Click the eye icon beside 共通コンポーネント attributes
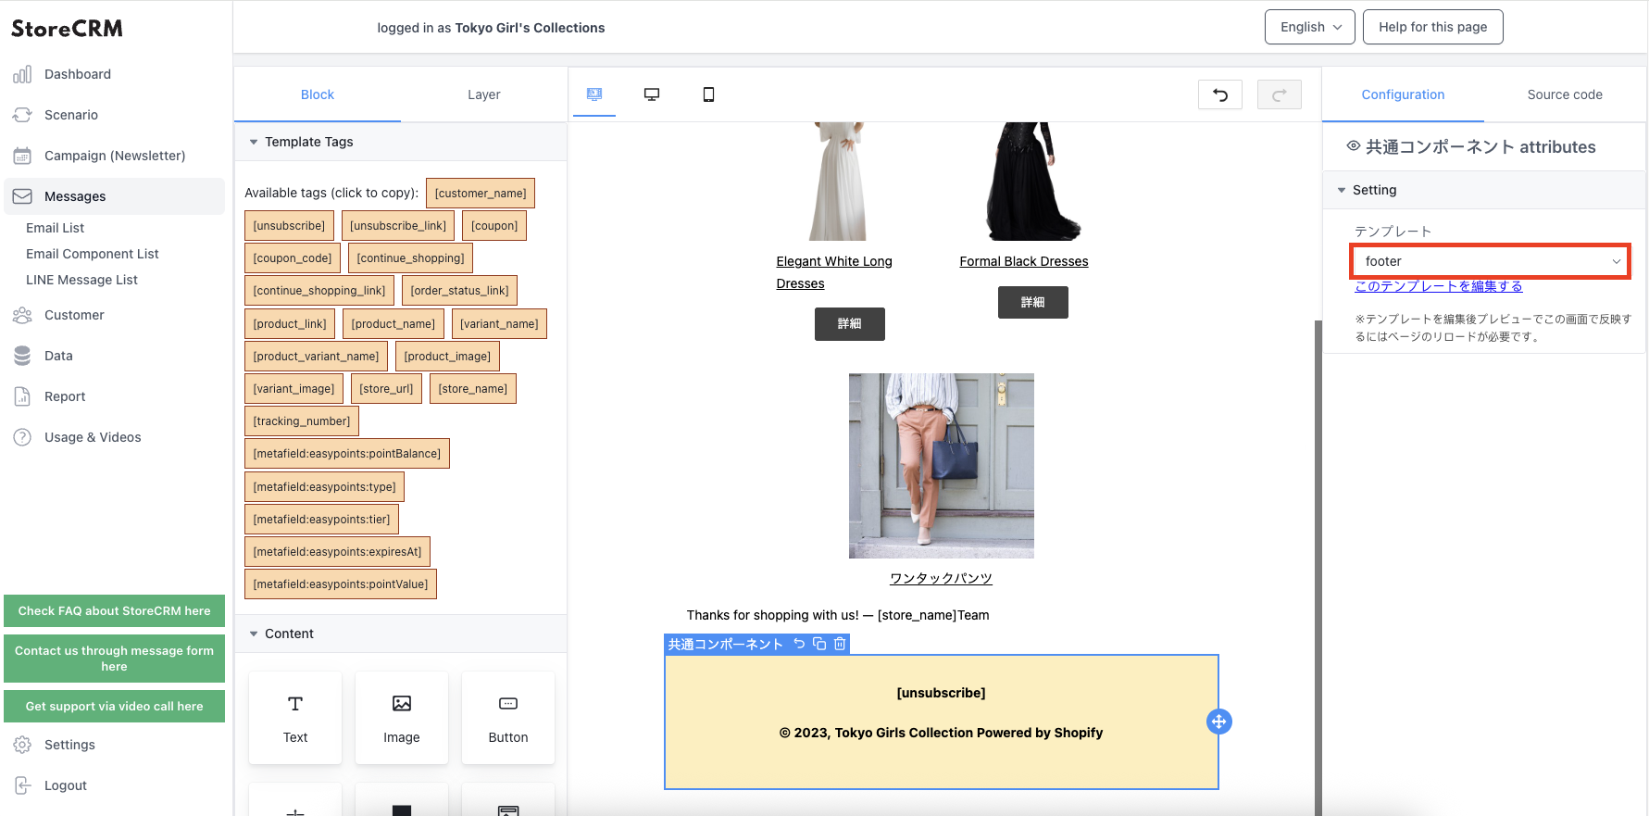Screen dimensions: 1649x816 (x=1353, y=146)
